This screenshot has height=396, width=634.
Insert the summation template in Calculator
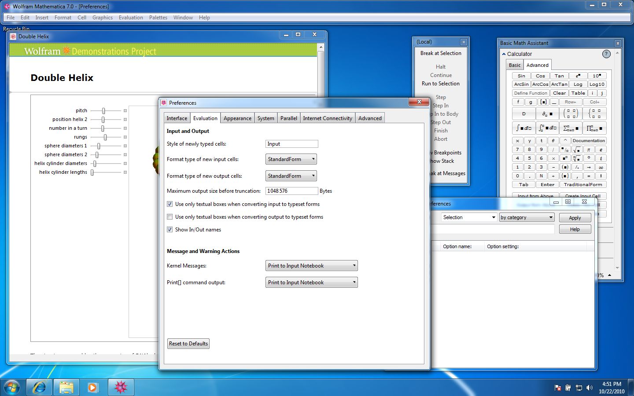click(x=571, y=128)
